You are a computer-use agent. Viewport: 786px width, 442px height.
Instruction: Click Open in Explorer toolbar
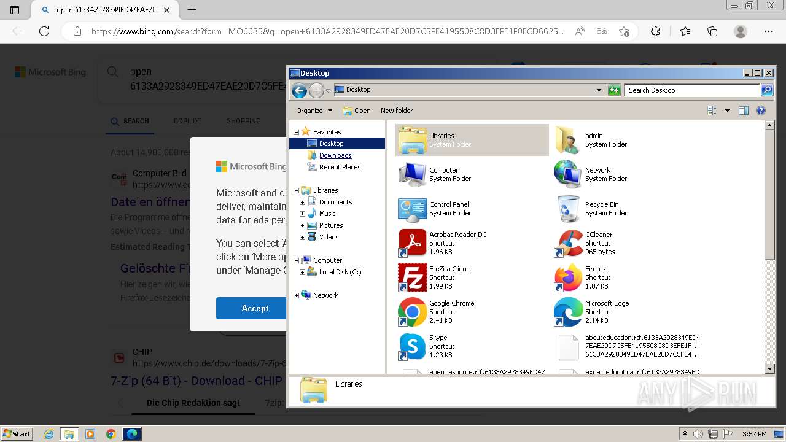click(357, 110)
